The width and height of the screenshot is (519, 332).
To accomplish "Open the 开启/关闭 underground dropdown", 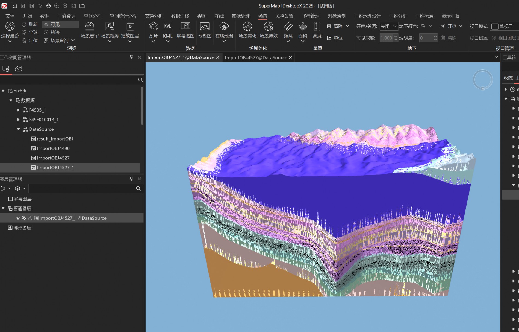I will point(388,26).
